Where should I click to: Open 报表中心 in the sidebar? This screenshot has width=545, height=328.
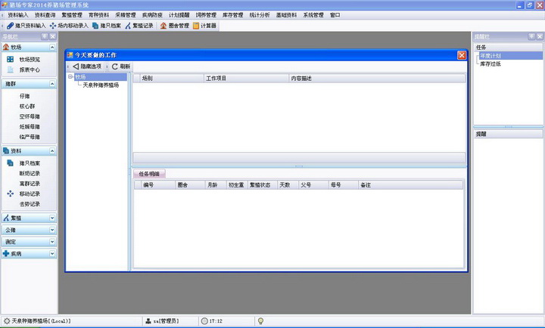[30, 70]
